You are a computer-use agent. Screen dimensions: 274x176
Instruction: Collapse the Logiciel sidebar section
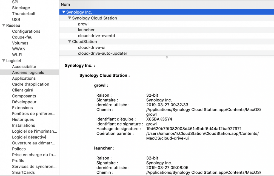coord(4,61)
